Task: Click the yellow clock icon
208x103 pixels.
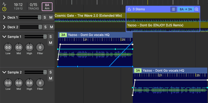Action: [x=4, y=9]
